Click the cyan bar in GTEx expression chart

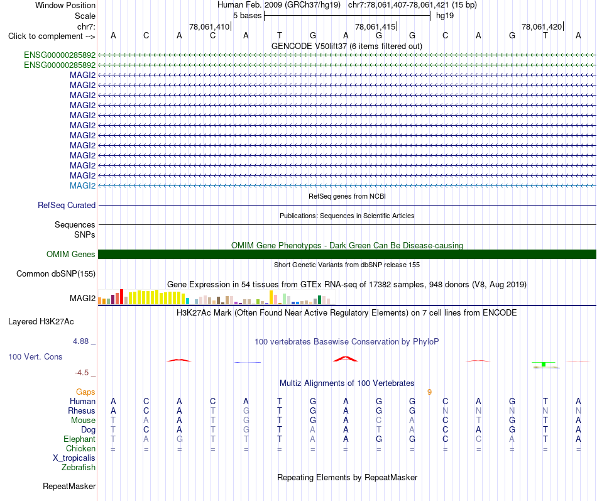[x=187, y=301]
